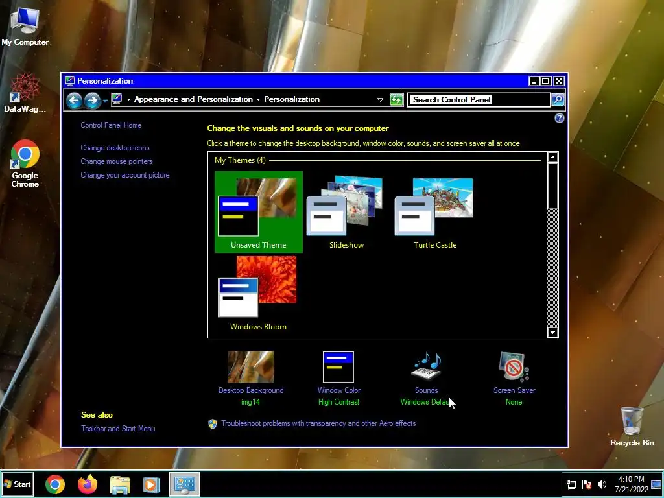
Task: Open My Computer desktop icon
Action: (x=25, y=27)
